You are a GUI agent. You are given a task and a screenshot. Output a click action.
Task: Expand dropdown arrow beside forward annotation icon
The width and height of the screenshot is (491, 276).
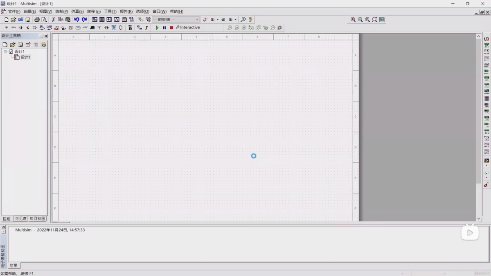pos(235,20)
